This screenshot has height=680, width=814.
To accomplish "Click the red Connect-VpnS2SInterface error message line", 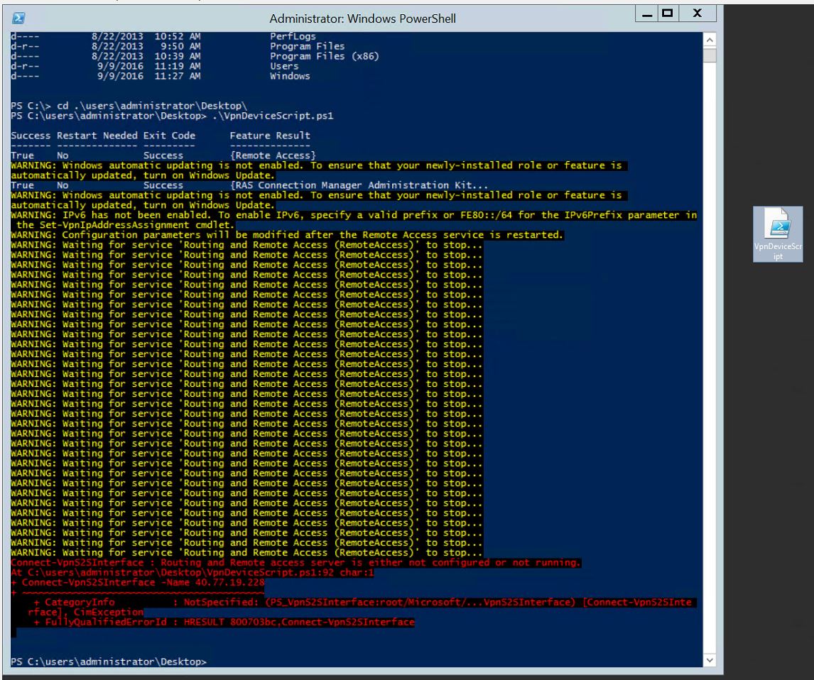I will [295, 563].
